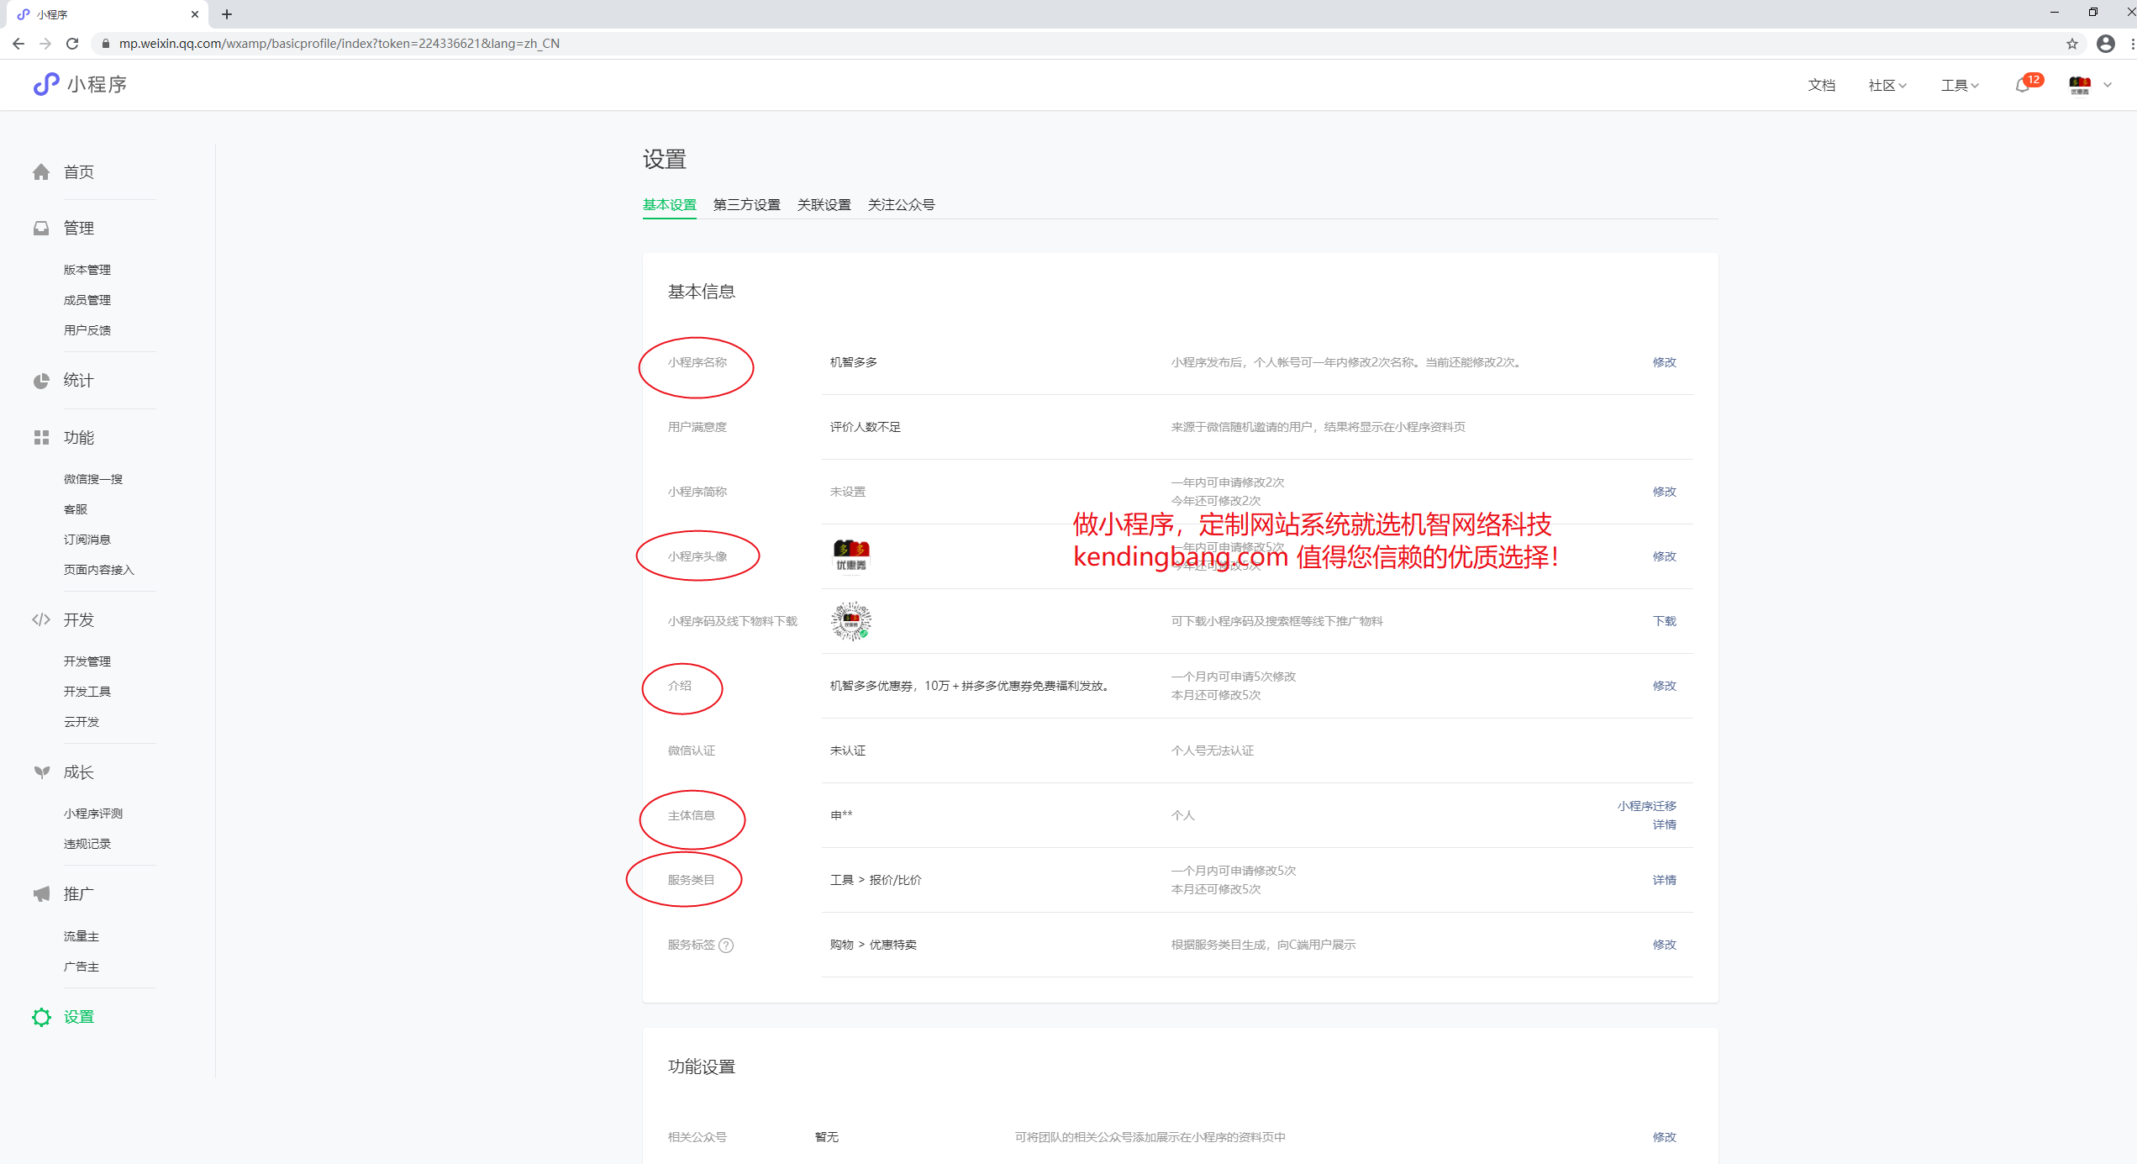Open browser profile icon
Viewport: 2137px width, 1164px height.
(x=2106, y=44)
